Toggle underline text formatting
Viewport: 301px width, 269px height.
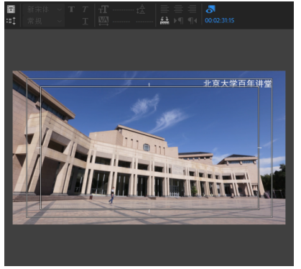click(x=85, y=22)
